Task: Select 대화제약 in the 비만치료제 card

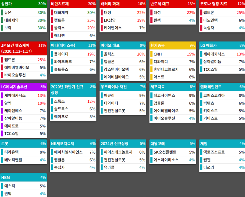Action: [73, 12]
